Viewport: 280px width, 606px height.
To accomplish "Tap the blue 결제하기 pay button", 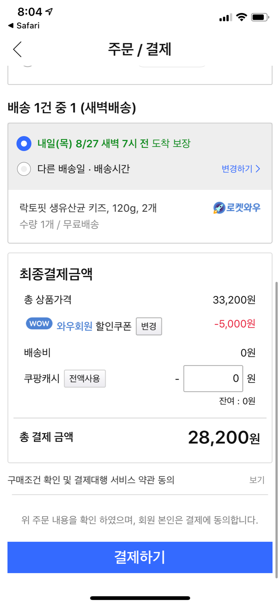I will pyautogui.click(x=140, y=557).
